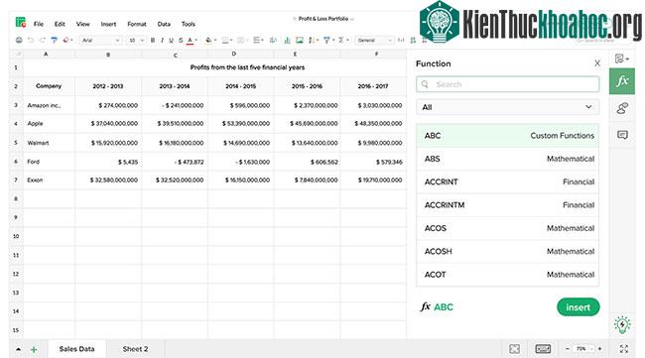Viewport: 645px width, 358px height.
Task: Select the ACOT function row
Action: coord(508,274)
